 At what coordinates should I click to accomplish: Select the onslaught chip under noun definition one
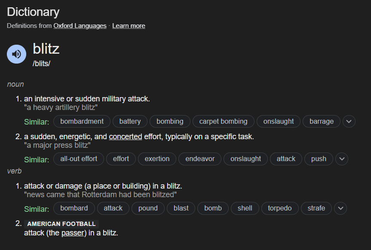pos(279,122)
